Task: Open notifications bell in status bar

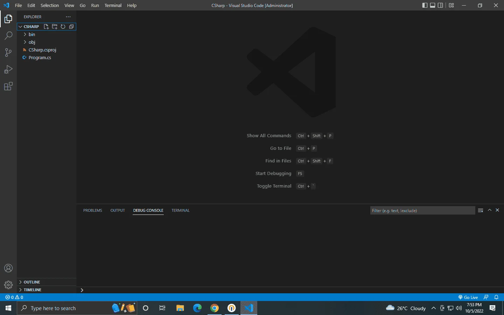Action: 496,297
